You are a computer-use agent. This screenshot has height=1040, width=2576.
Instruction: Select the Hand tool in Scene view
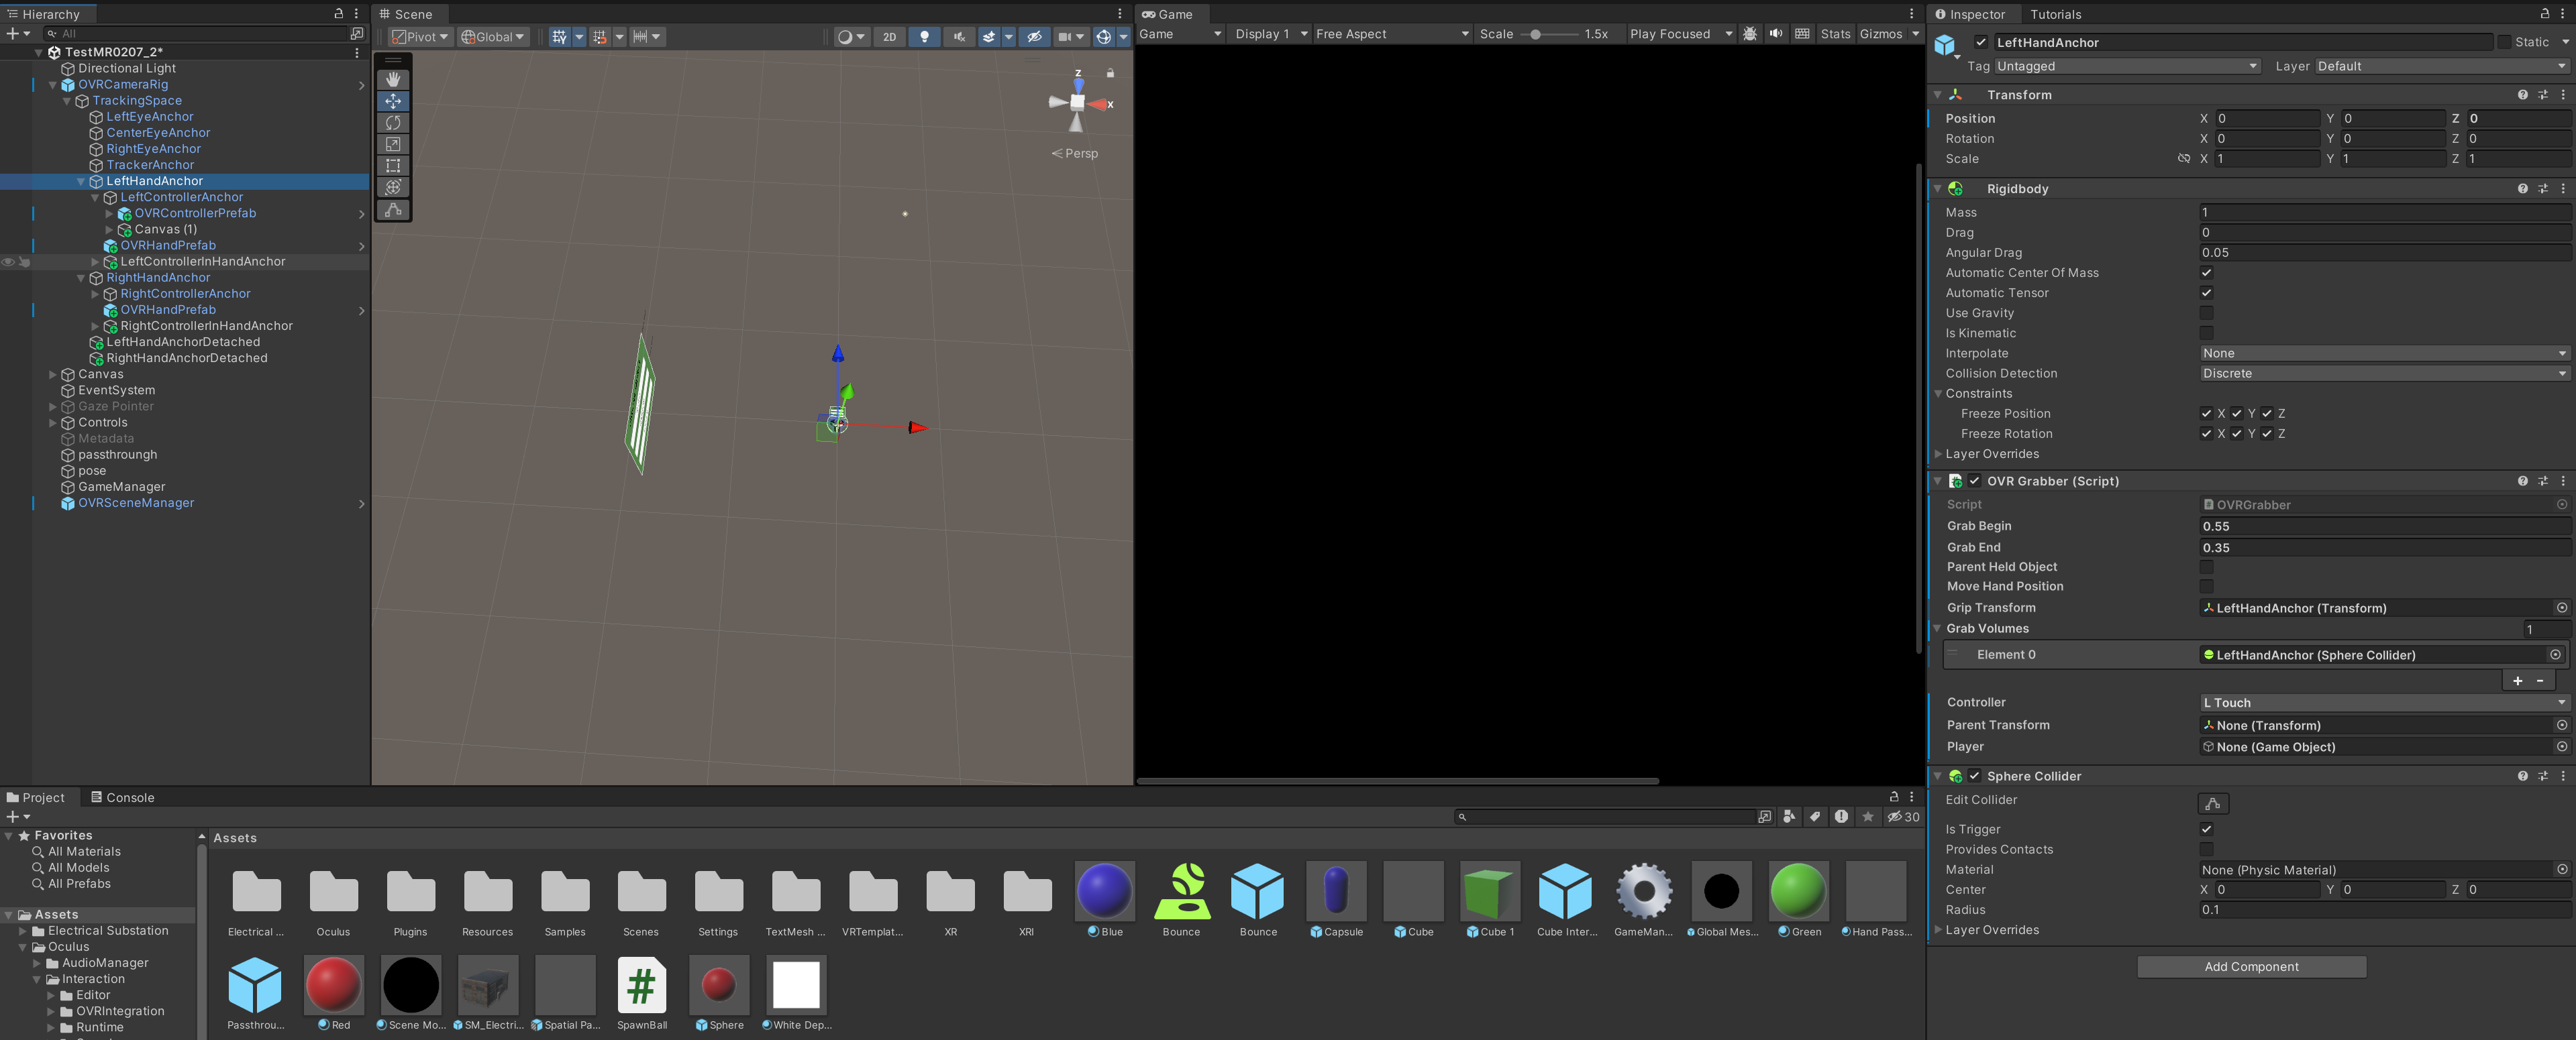click(x=393, y=79)
